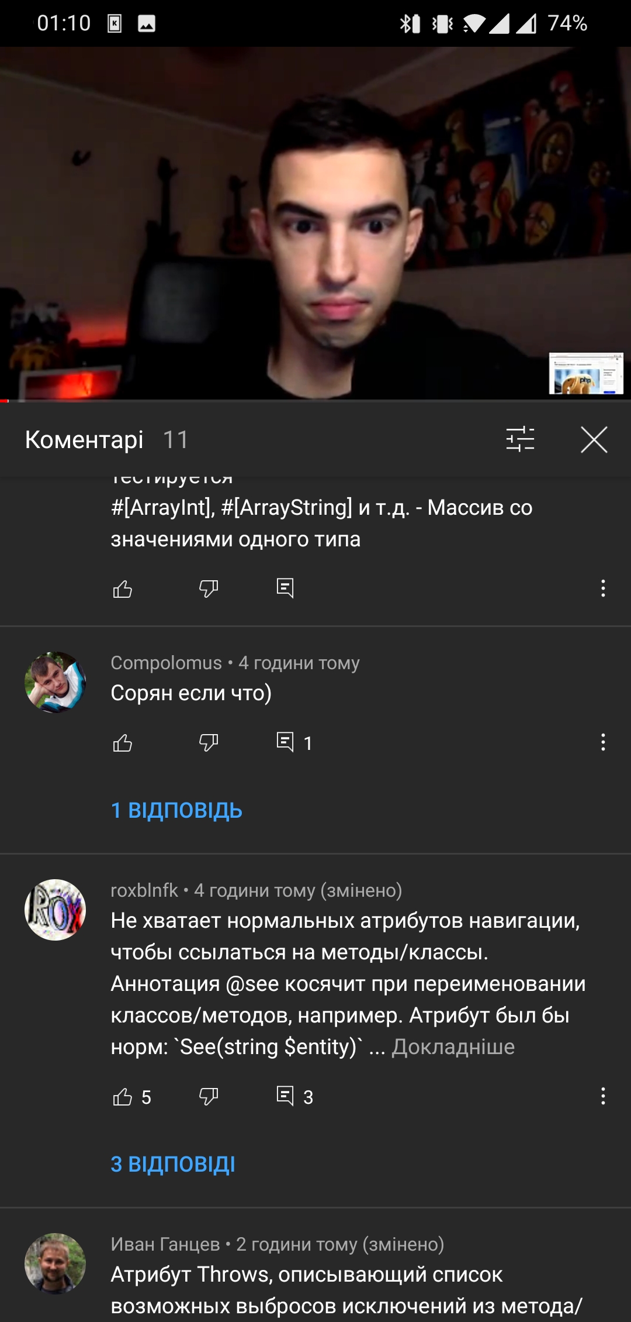This screenshot has height=1322, width=631.
Task: Open roxblnfk channel name link
Action: tap(144, 890)
